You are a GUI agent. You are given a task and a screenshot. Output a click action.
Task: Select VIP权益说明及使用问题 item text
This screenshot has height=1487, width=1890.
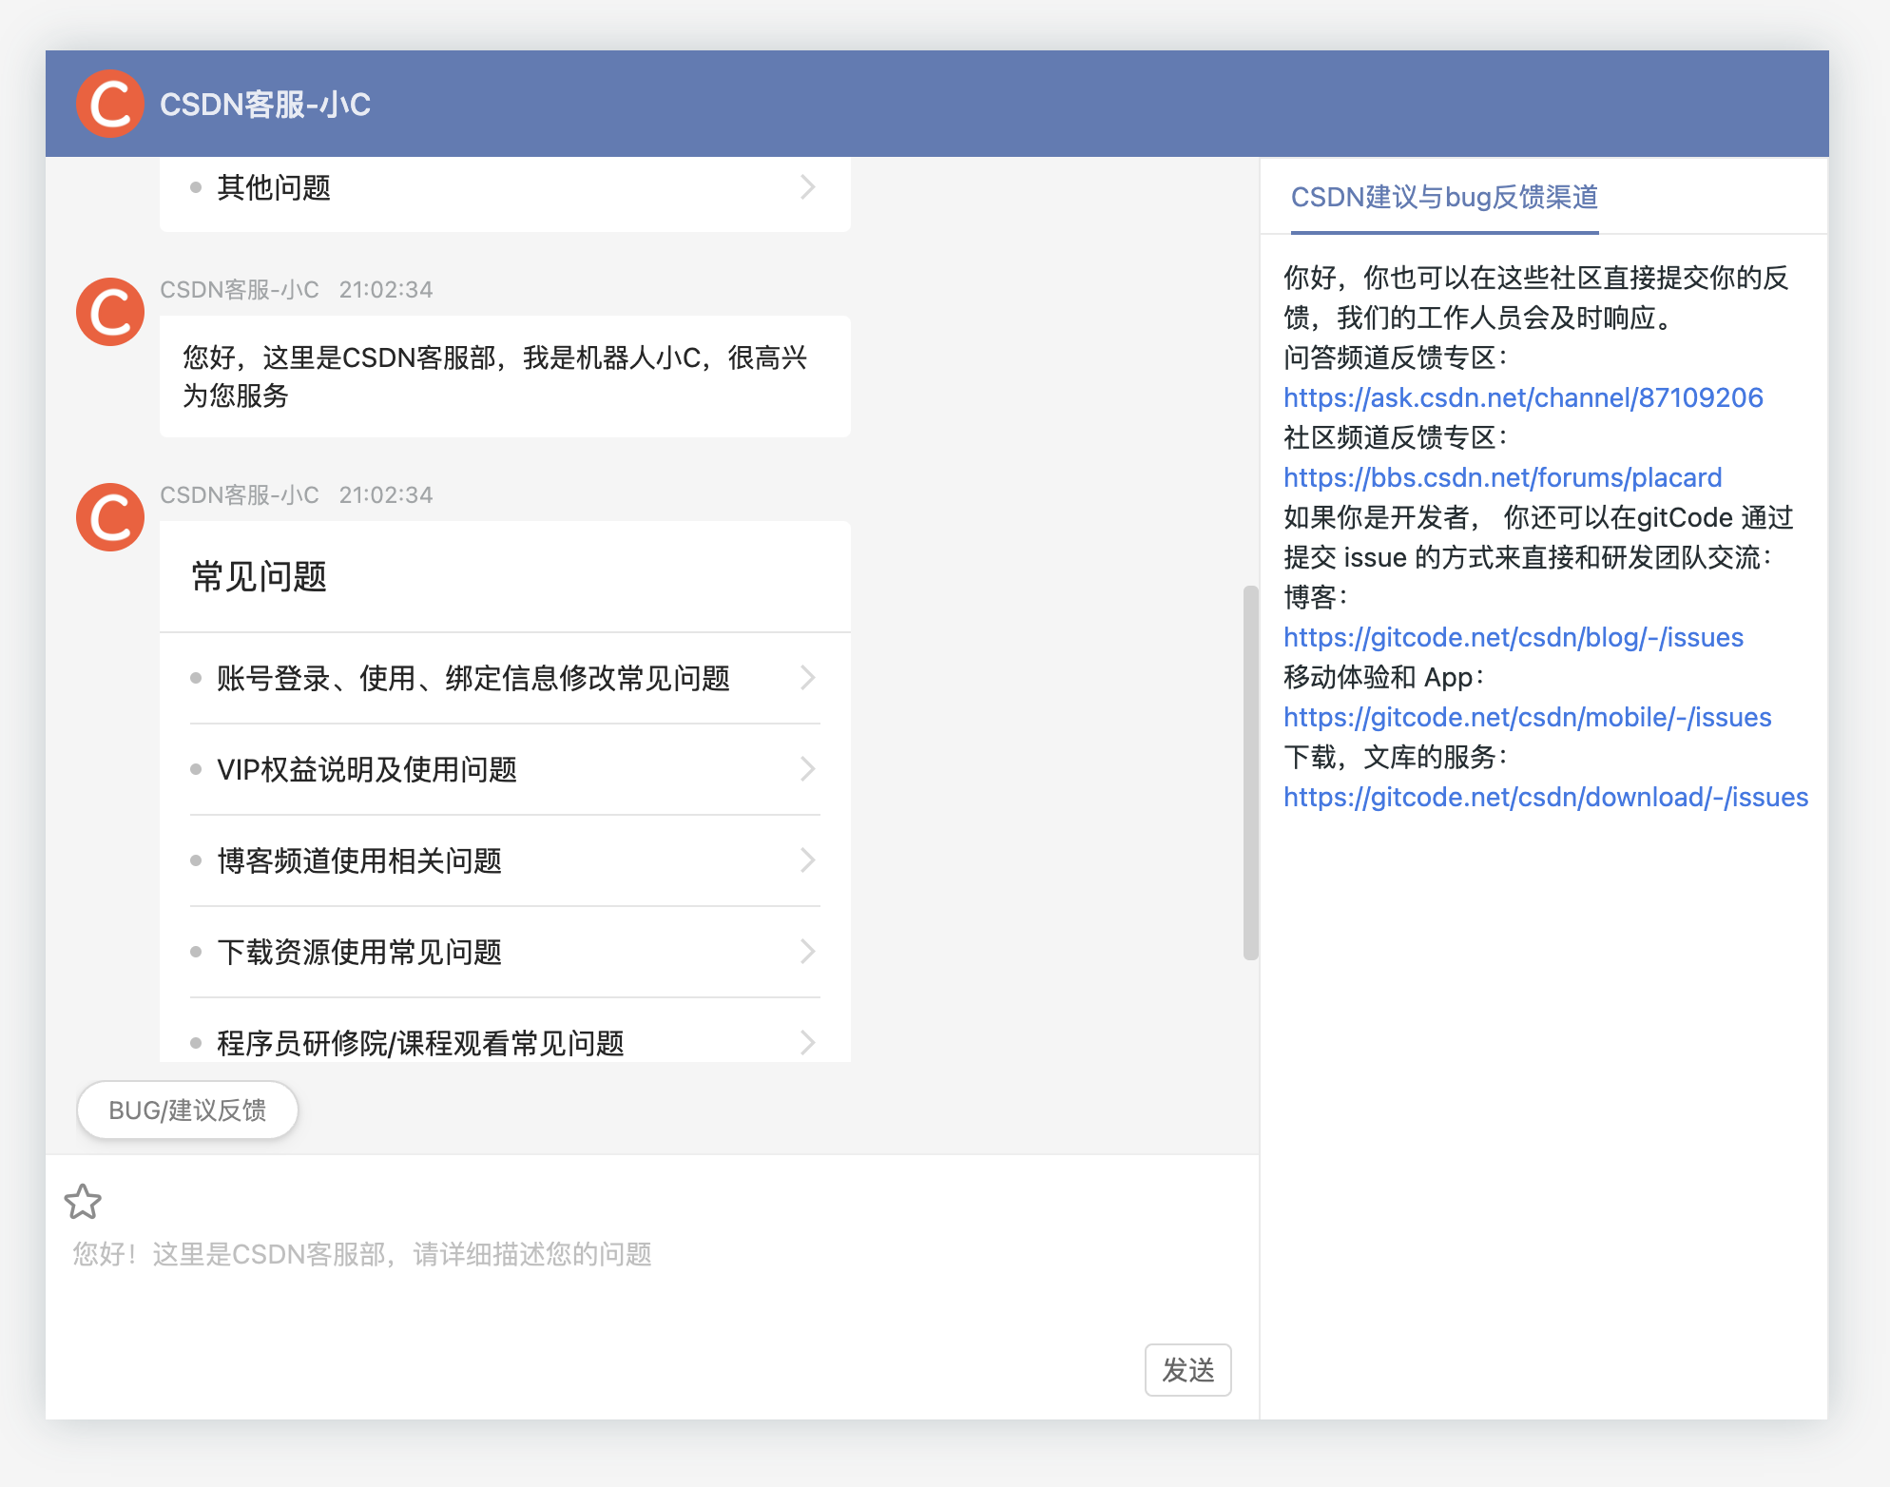point(367,770)
